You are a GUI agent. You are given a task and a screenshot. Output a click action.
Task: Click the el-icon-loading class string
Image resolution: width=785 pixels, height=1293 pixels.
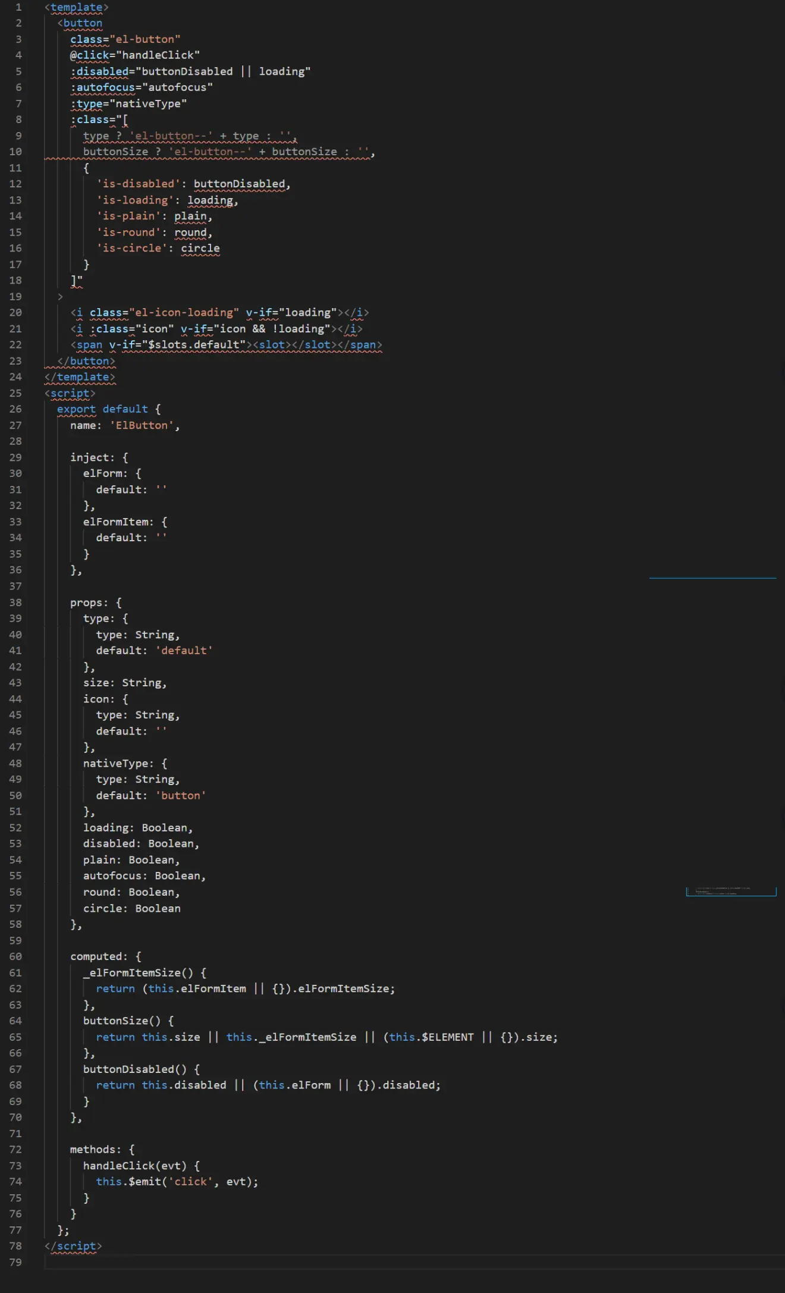click(184, 313)
